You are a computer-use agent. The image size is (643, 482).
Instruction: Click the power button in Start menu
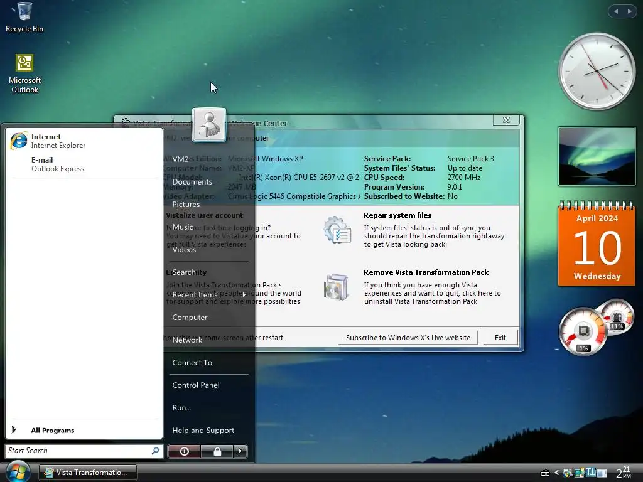pos(184,451)
